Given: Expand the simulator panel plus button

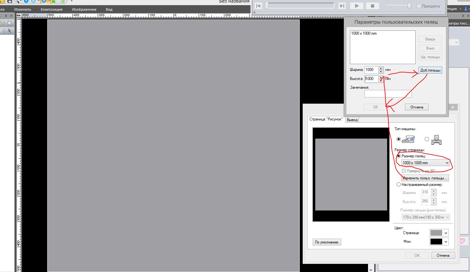Looking at the screenshot, I should (254, 12).
